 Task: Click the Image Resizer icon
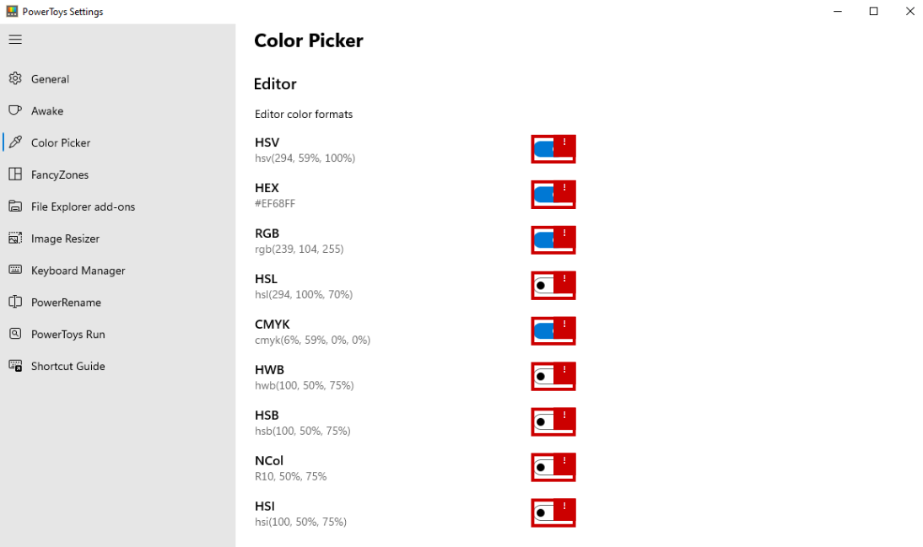pos(14,239)
